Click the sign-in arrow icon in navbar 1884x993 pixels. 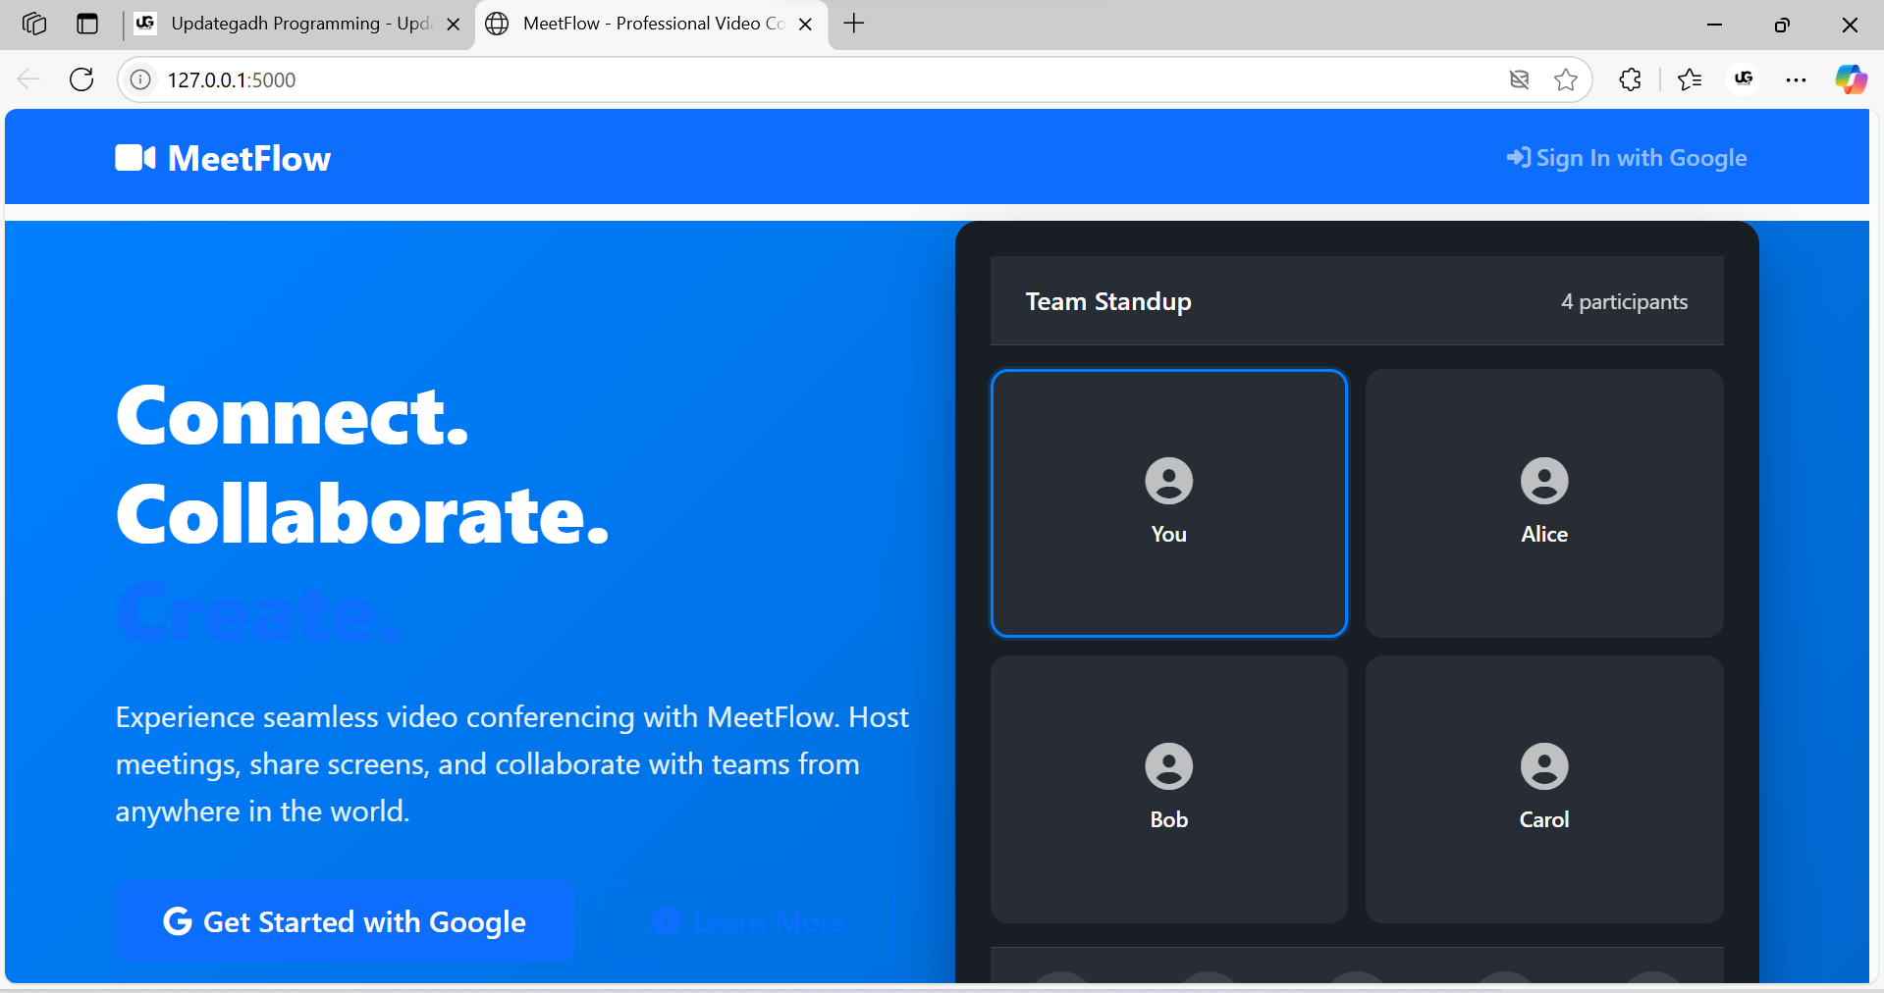pos(1518,158)
